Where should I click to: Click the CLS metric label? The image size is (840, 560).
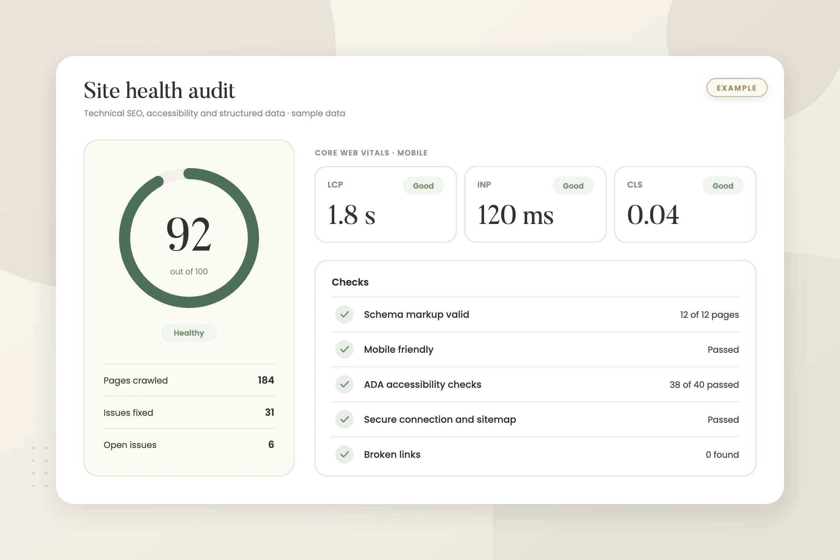point(635,185)
